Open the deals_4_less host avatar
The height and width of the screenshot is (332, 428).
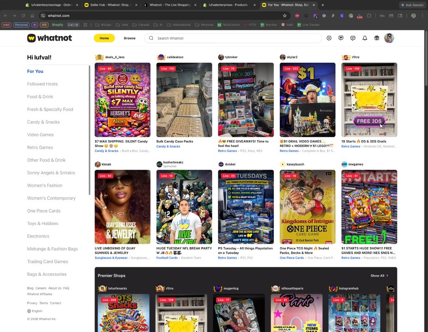[99, 57]
